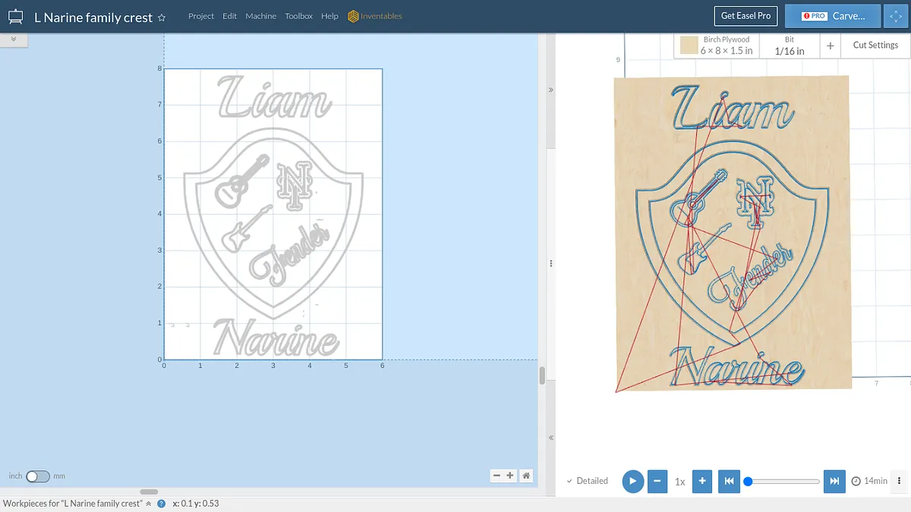911x512 pixels.
Task: Click the fullscreen arrows button beside Carve
Action: pos(896,16)
